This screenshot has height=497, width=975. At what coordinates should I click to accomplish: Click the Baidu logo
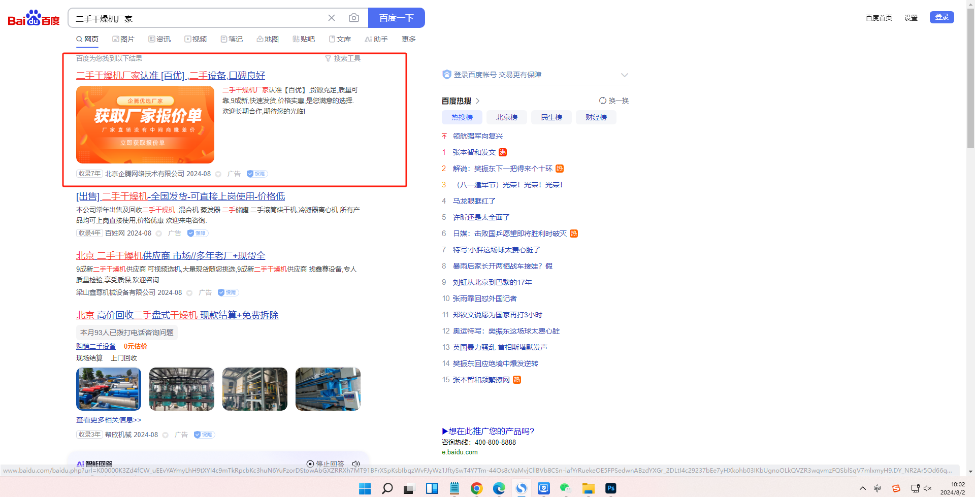[x=34, y=18]
